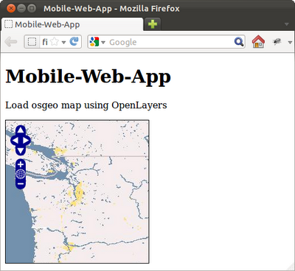Zoom to world extent using globe icon

[21, 174]
